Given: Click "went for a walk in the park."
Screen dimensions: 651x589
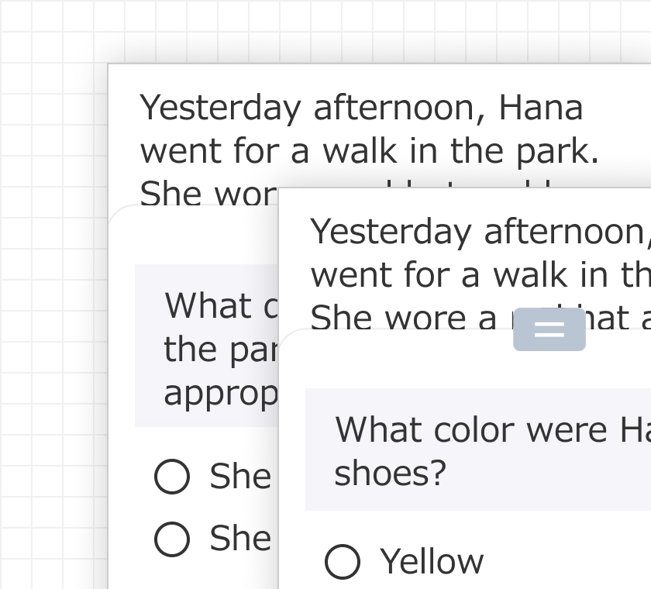Looking at the screenshot, I should pyautogui.click(x=369, y=151).
